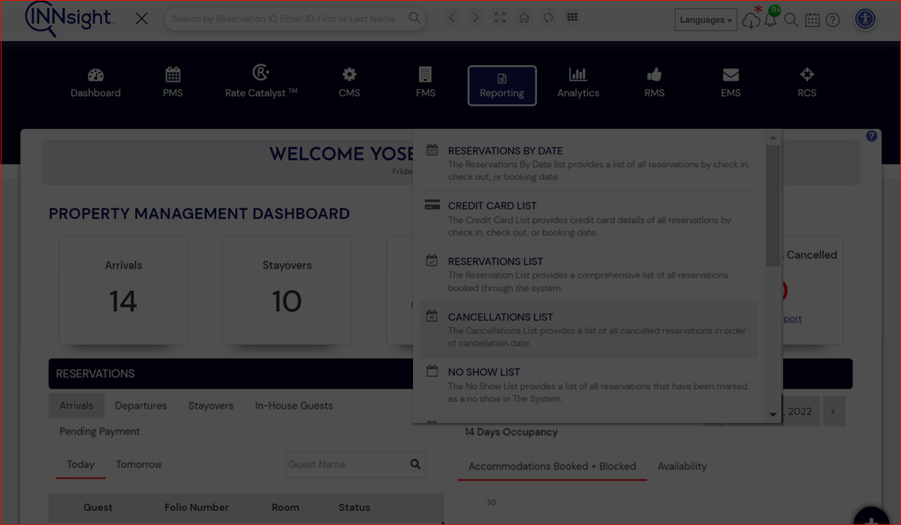
Task: Open Accommodations Booked + Blocked tab
Action: 552,466
